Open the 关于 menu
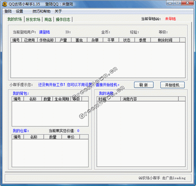The height and width of the screenshot is (186, 196). click(x=58, y=11)
